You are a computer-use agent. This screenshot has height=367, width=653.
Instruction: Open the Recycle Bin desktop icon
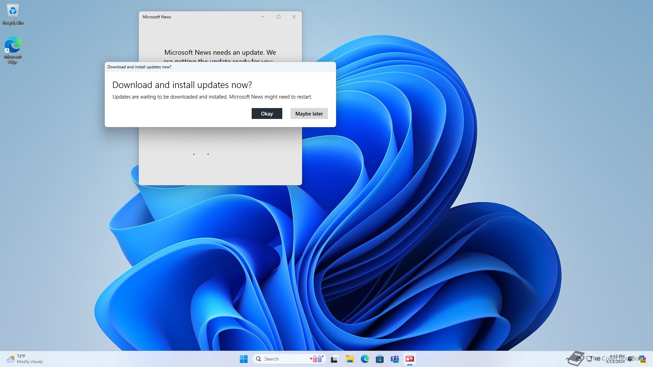click(x=13, y=14)
